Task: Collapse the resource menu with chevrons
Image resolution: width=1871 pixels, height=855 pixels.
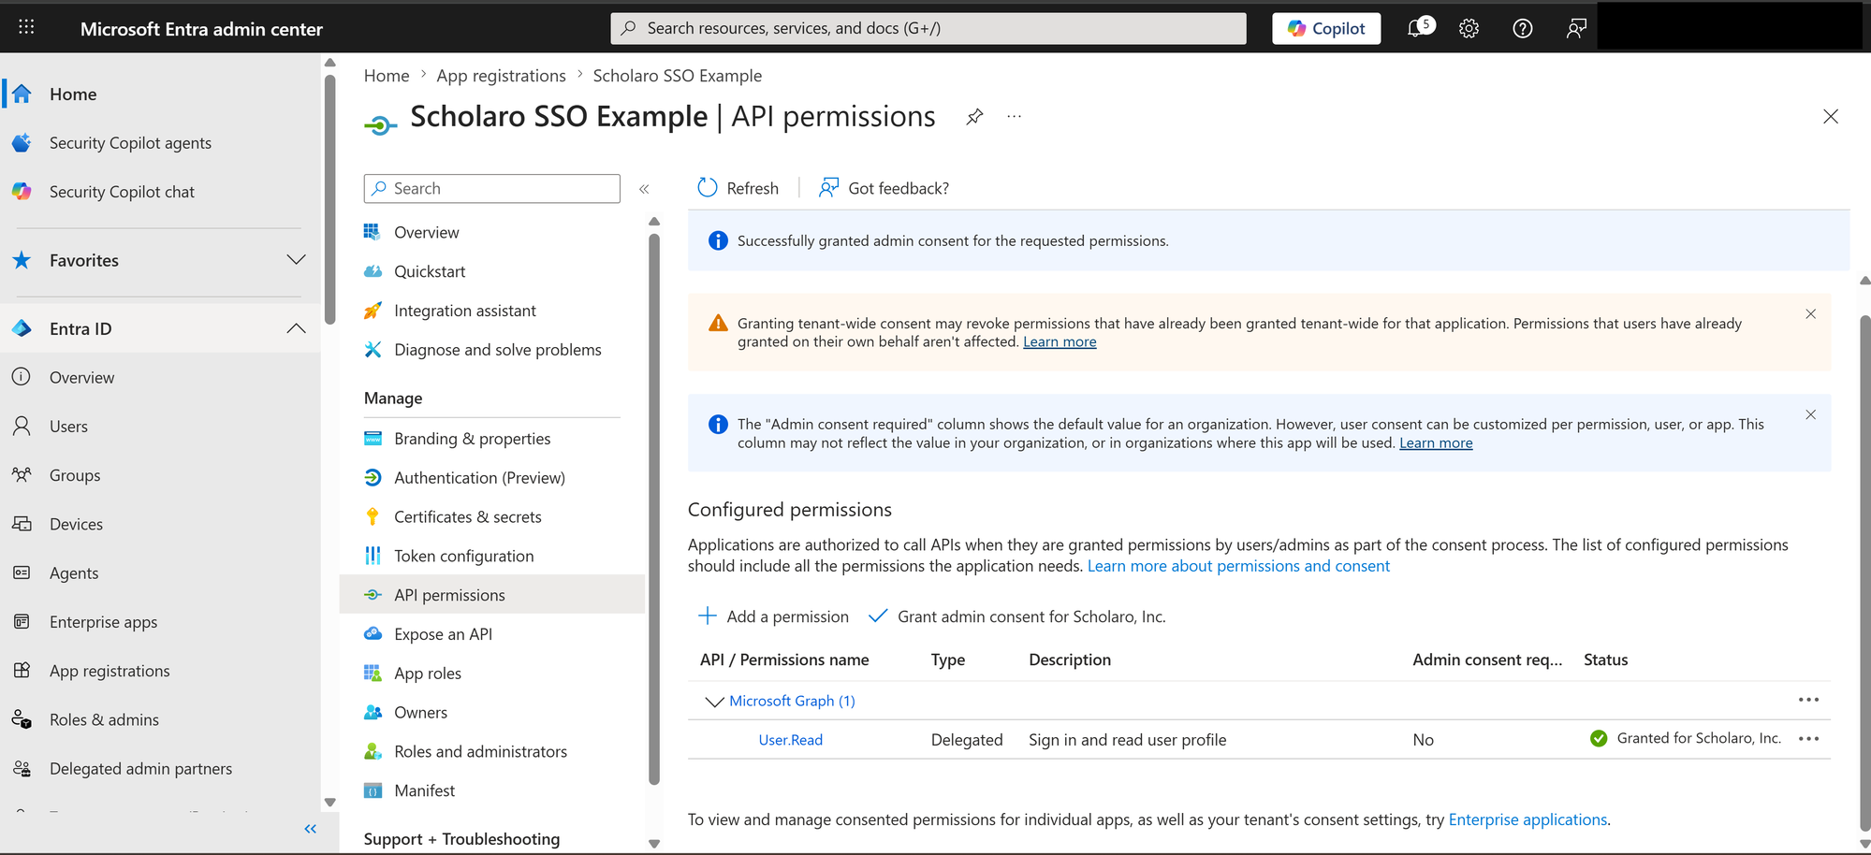Action: [x=644, y=189]
